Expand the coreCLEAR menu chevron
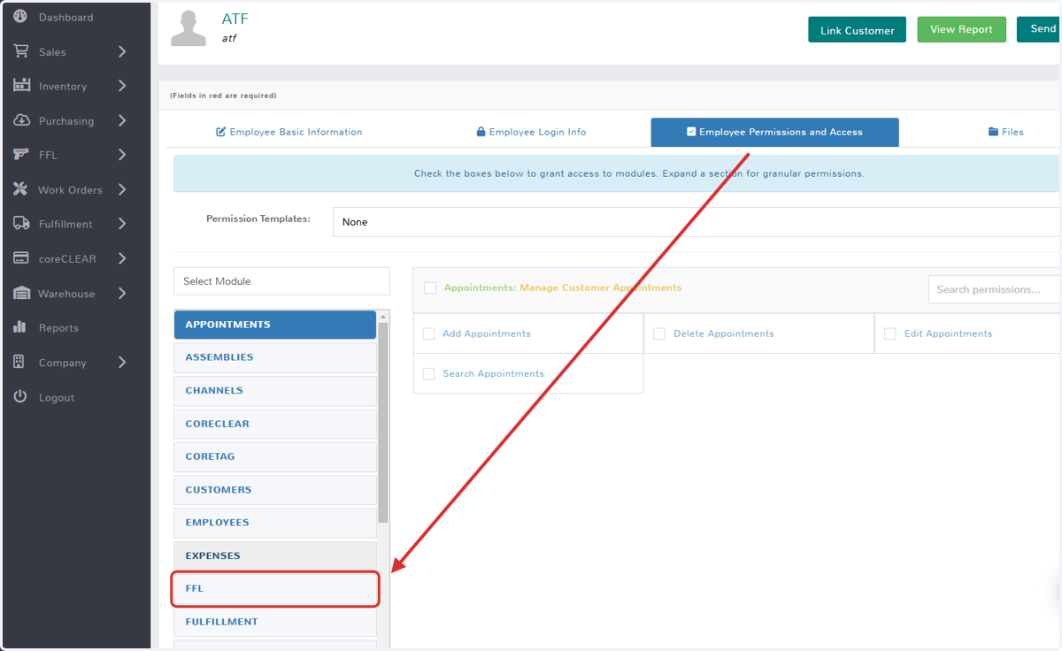1062x651 pixels. (122, 258)
